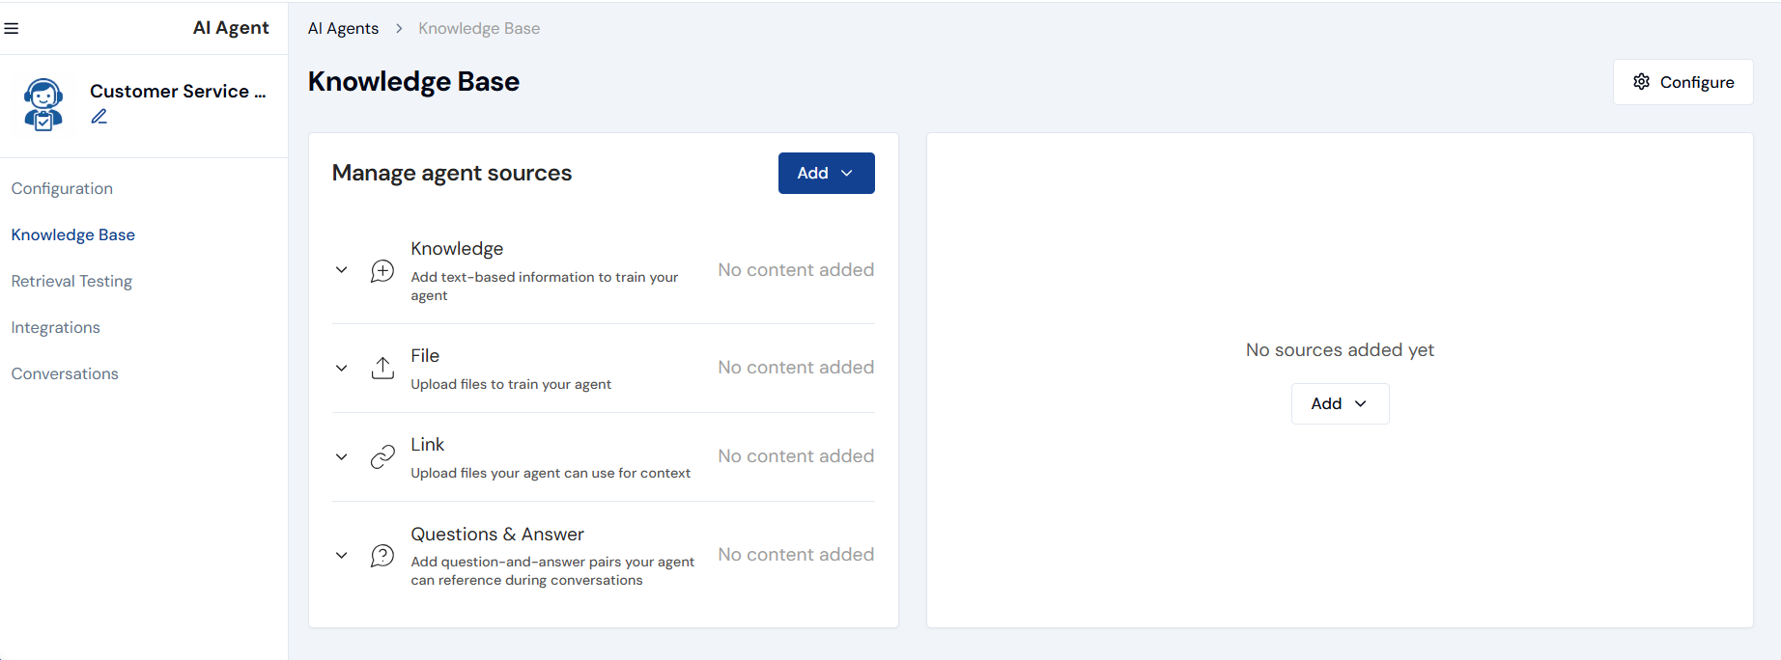Expand the Questions & Answer row chevron

click(x=342, y=555)
